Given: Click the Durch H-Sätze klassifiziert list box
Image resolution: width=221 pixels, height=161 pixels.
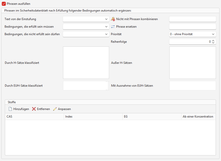Looking at the screenshot, I should 86,63.
